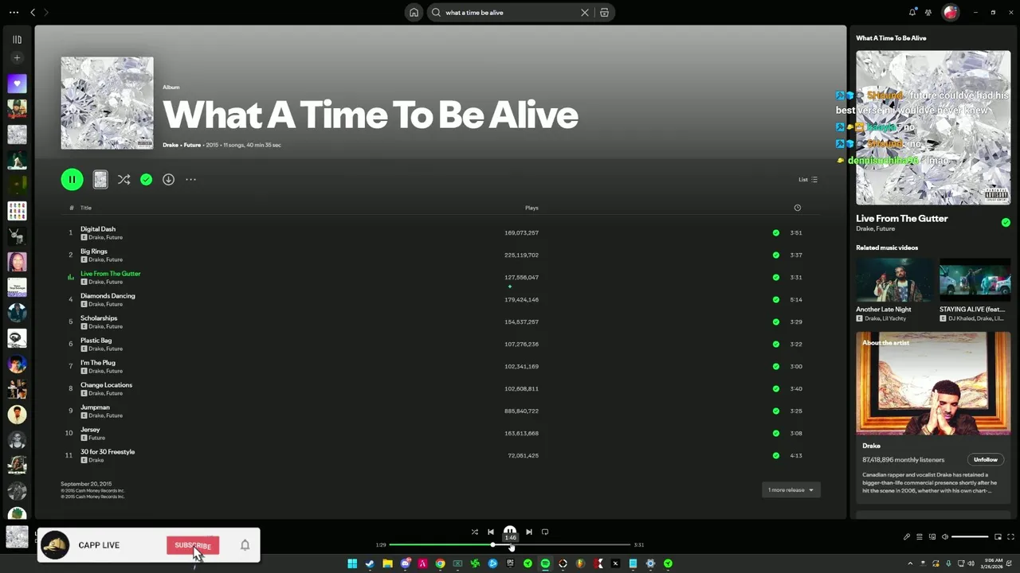The image size is (1020, 573).
Task: Toggle saved checkmark on Big Rings row
Action: (775, 255)
